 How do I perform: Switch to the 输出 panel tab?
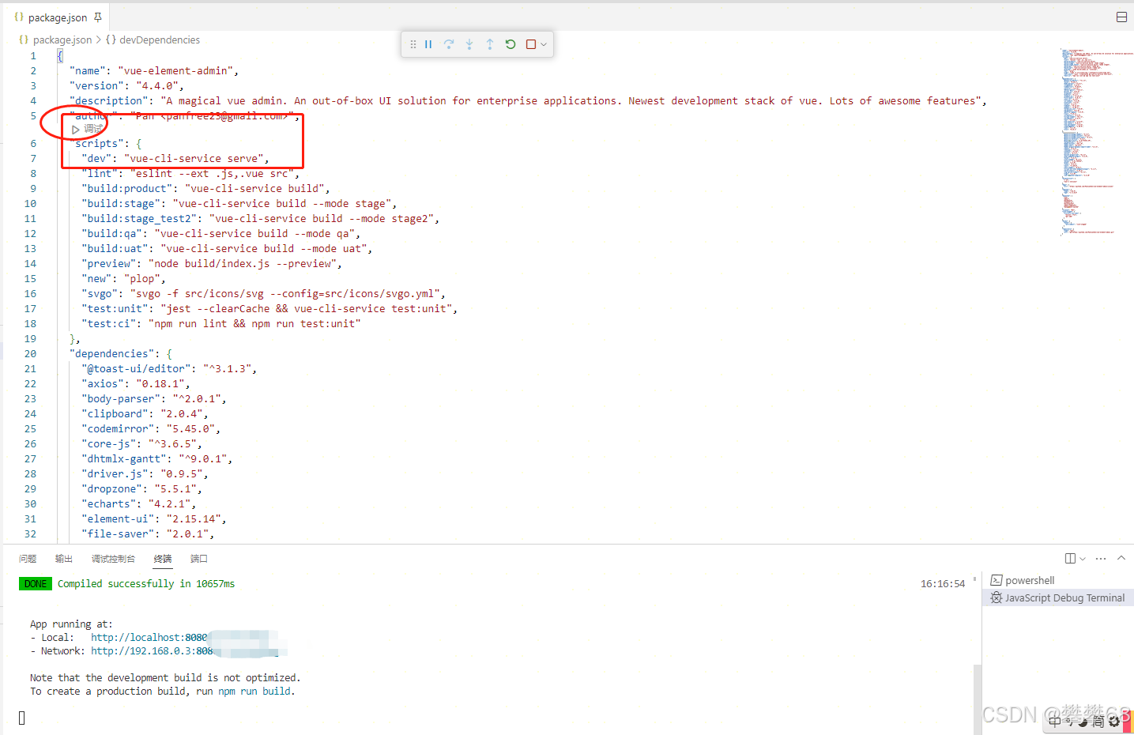(63, 558)
